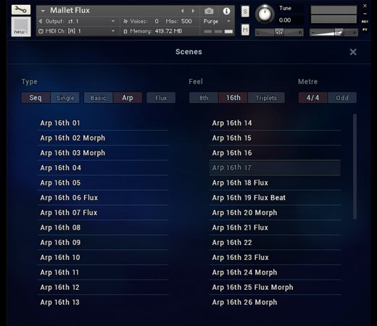Open the wrench instrument edit icon
377x326 pixels.
[21, 10]
